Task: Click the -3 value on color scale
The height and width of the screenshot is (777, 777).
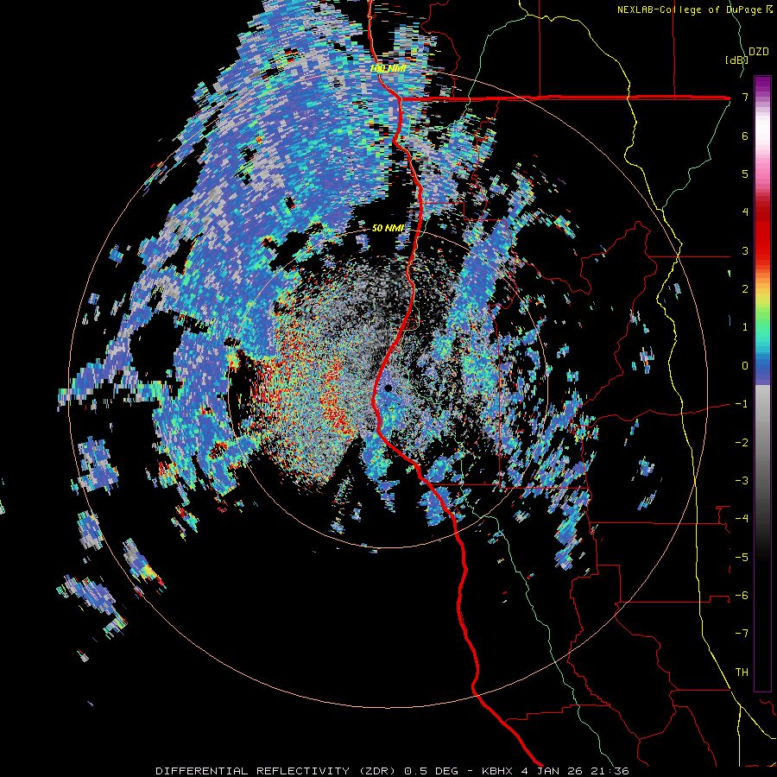Action: tap(742, 481)
